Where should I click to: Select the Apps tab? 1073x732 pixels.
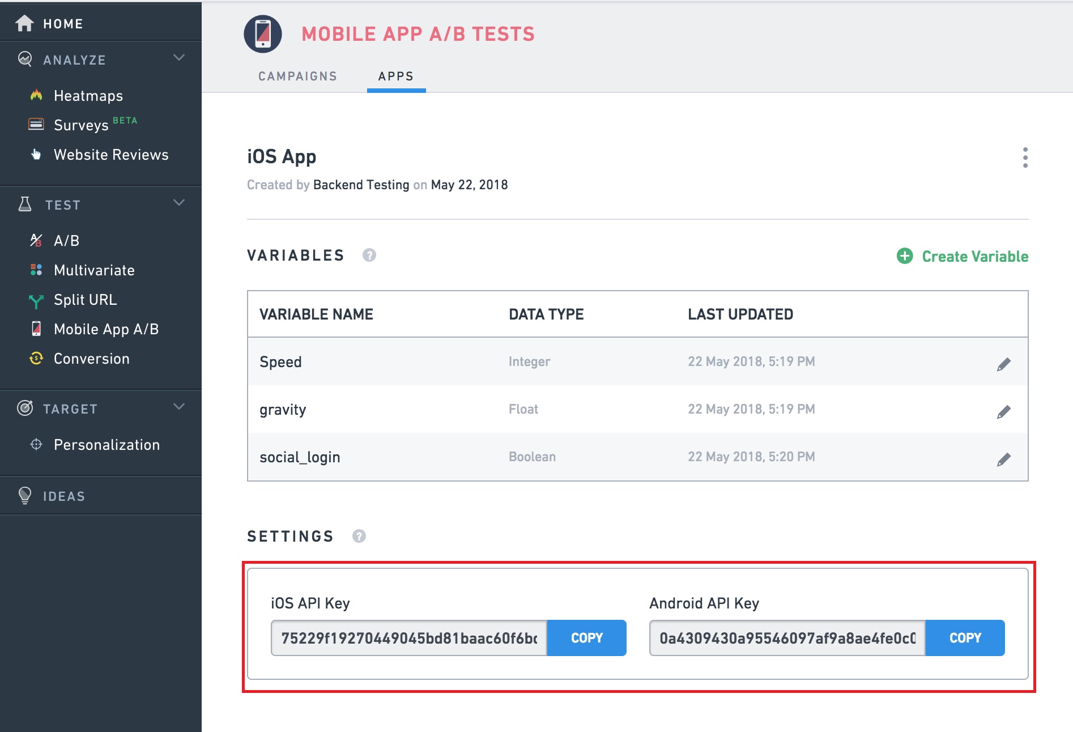(x=396, y=76)
